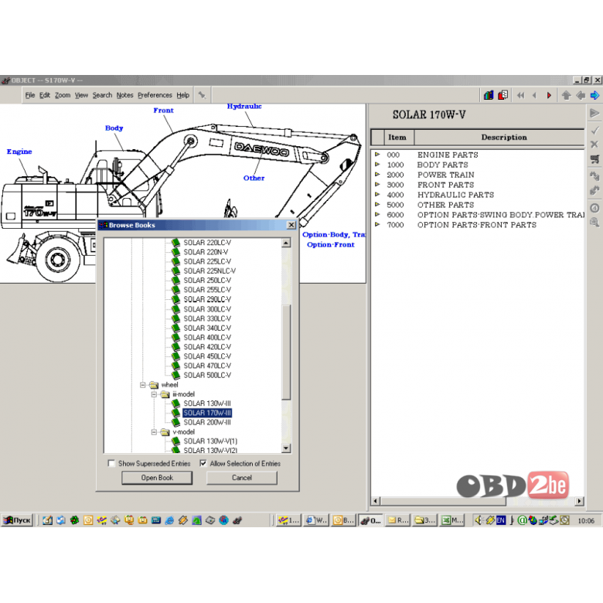This screenshot has height=603, width=603.
Task: Click the X icon in side toolbar
Action: coord(594,145)
